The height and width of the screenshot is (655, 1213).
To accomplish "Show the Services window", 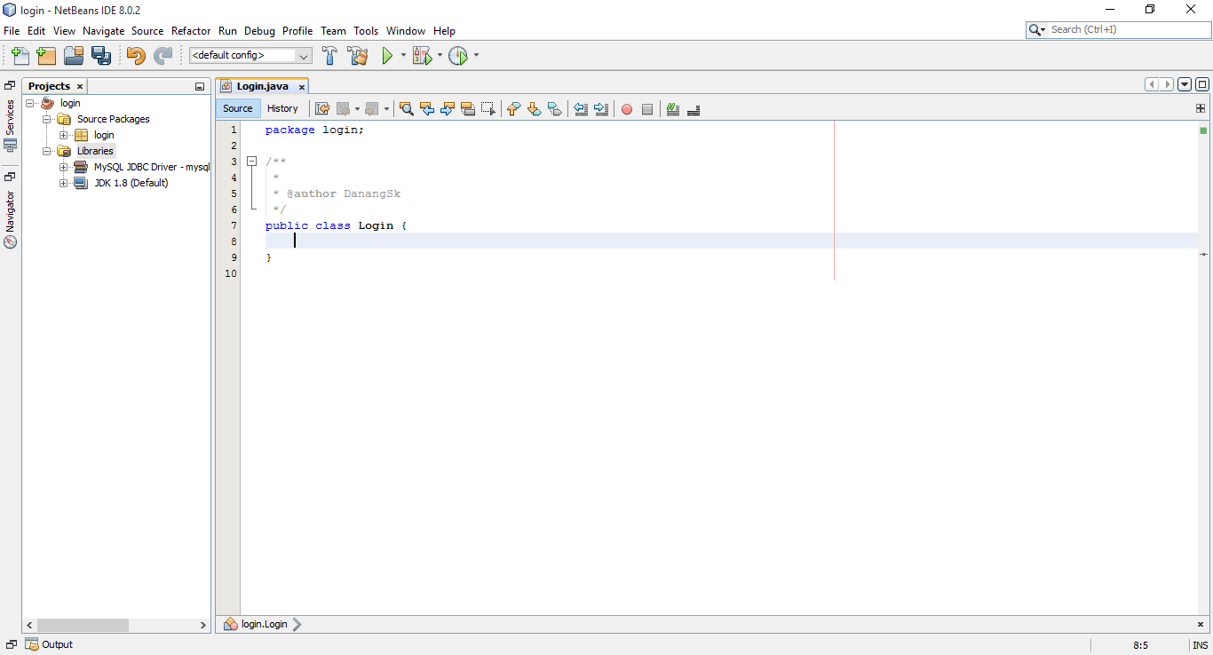I will click(9, 120).
